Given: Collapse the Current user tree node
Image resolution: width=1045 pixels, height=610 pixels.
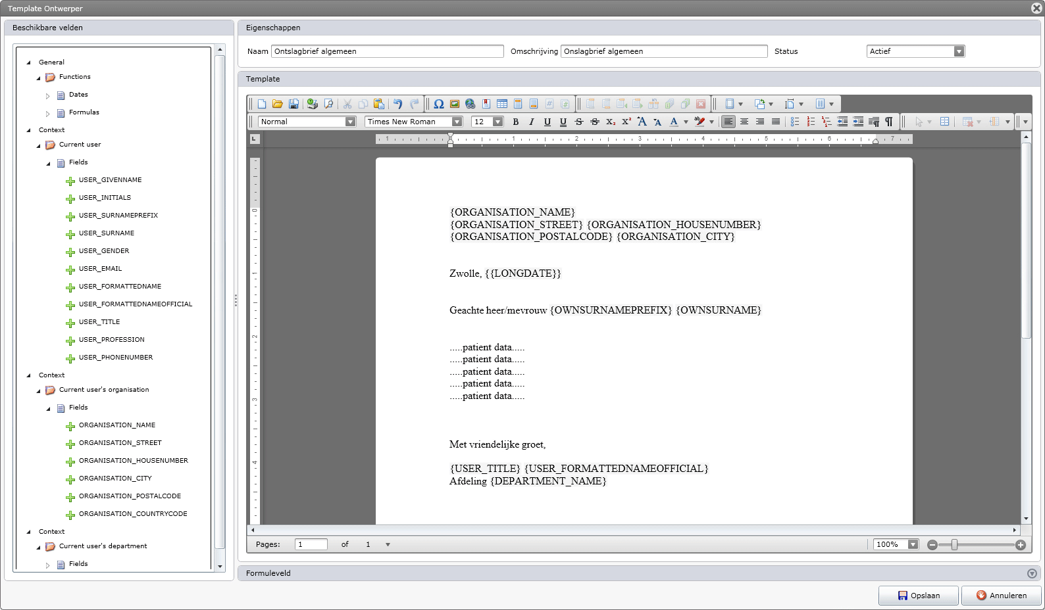Looking at the screenshot, I should click(38, 145).
